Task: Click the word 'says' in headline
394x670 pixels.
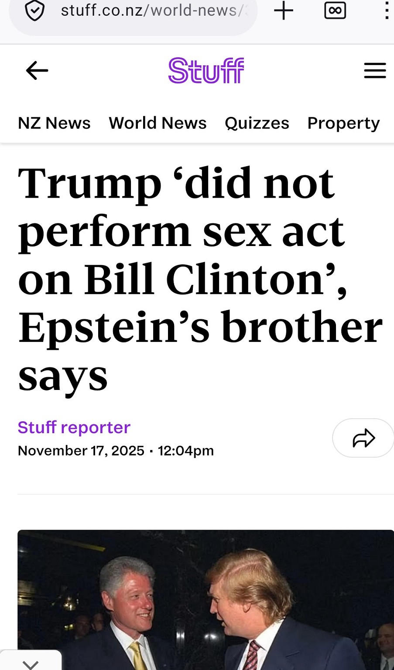Action: point(63,376)
